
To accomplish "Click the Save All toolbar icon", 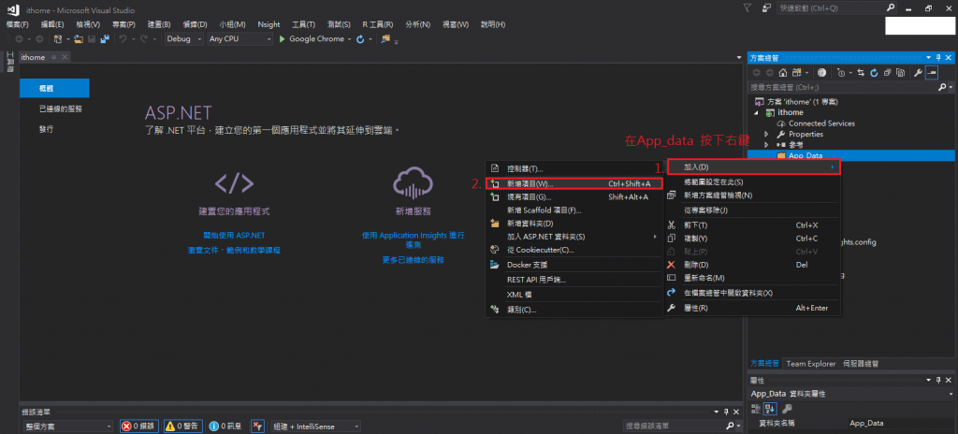I will [x=104, y=39].
